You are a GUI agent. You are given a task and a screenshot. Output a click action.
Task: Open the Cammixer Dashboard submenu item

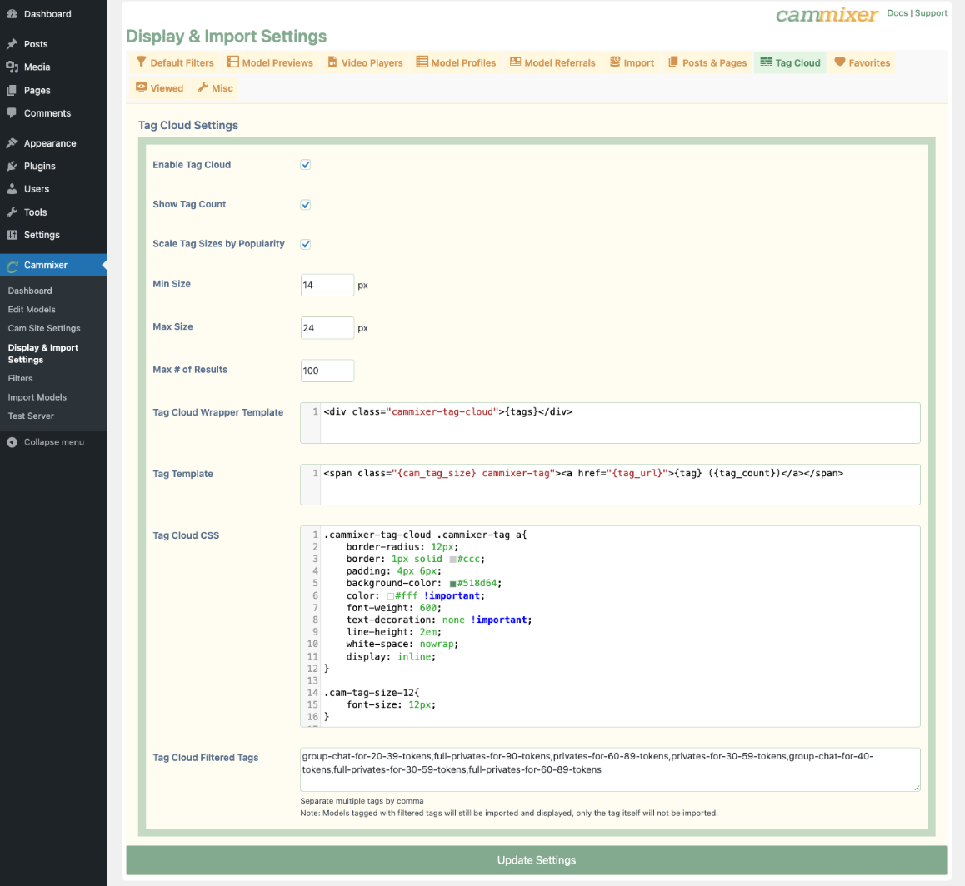coord(30,291)
